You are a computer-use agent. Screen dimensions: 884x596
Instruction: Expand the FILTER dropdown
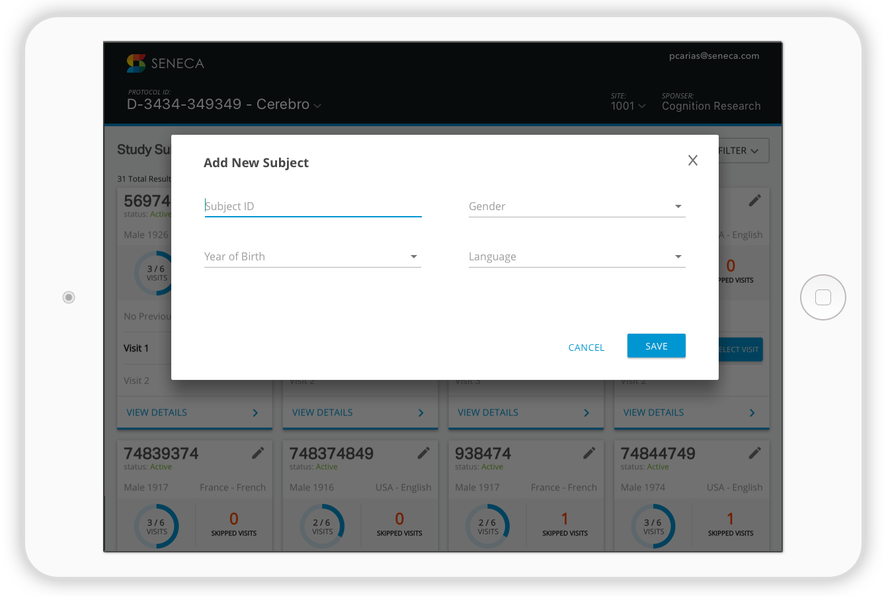tap(741, 150)
